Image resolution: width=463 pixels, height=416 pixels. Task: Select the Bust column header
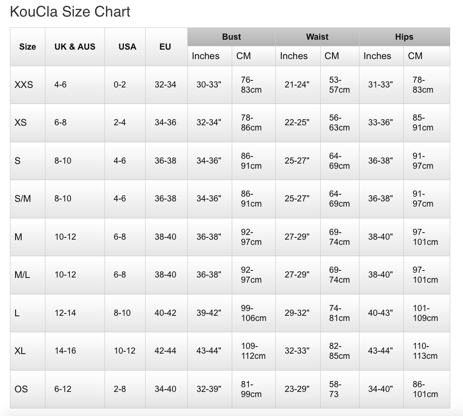tap(232, 37)
